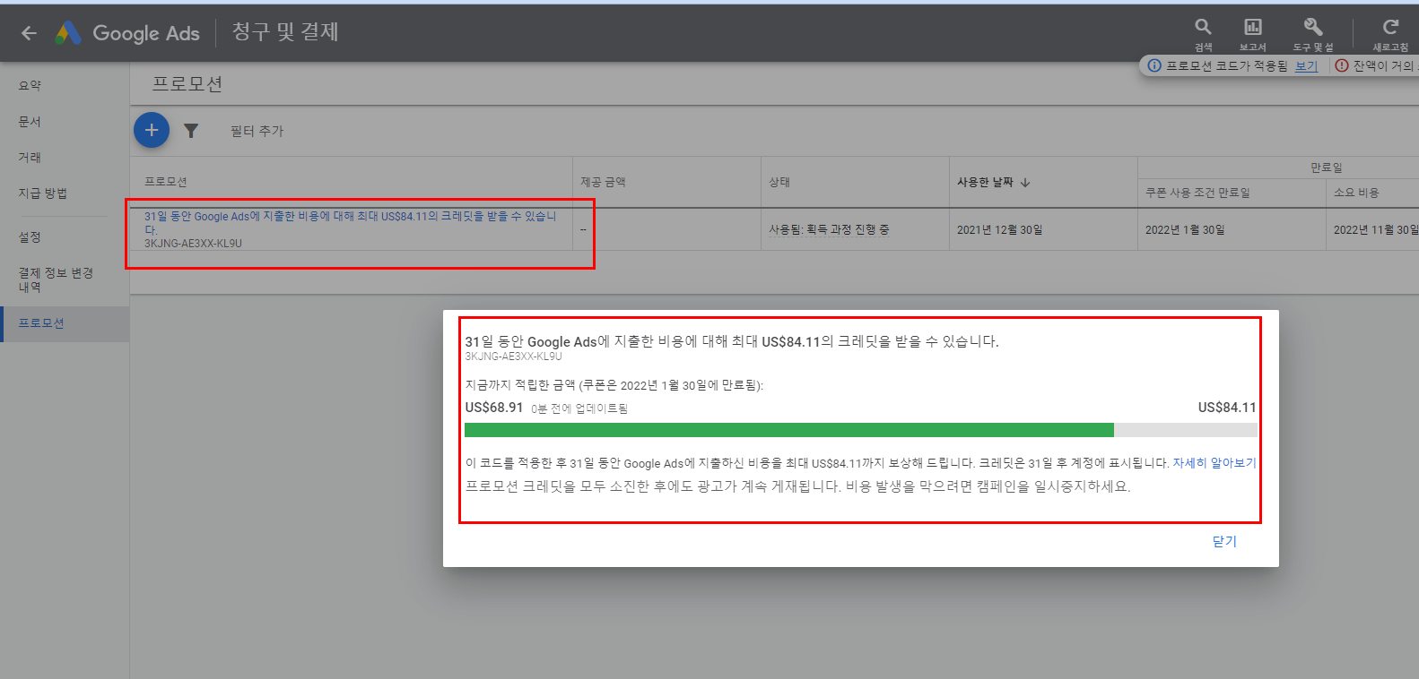This screenshot has height=679, width=1419.
Task: Click the 잔액이 거의 balance warning text
Action: click(1386, 65)
